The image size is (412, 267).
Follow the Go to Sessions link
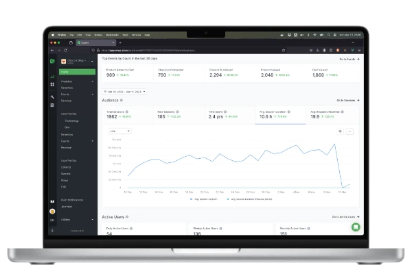348,101
